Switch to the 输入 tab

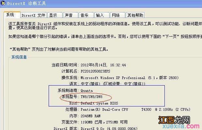coord(102,15)
